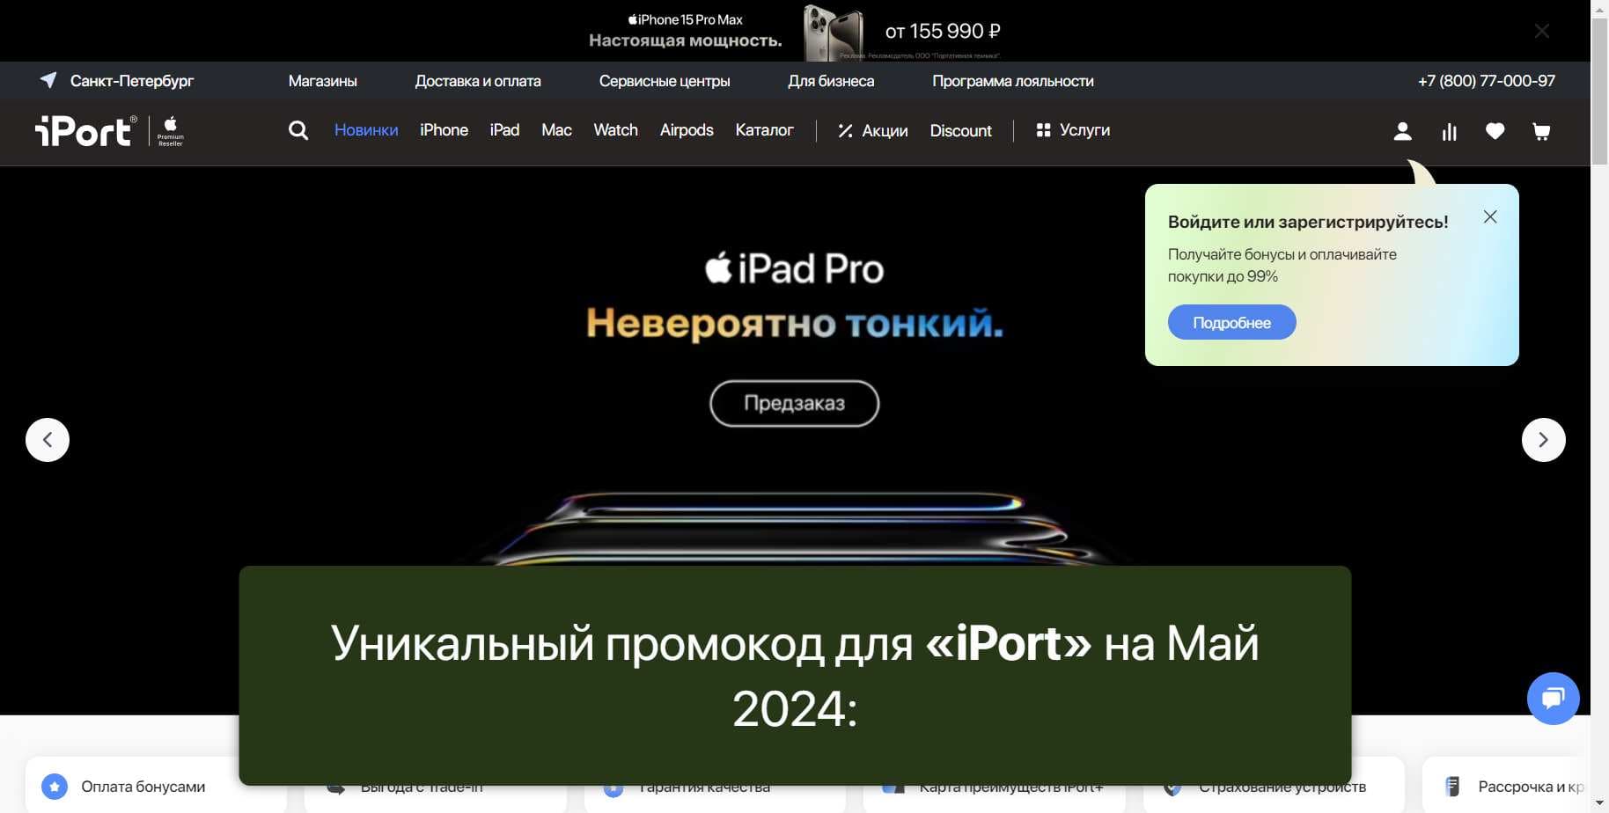Click the Trade-in icon in the bottom strip
Image resolution: width=1609 pixels, height=813 pixels.
(335, 786)
